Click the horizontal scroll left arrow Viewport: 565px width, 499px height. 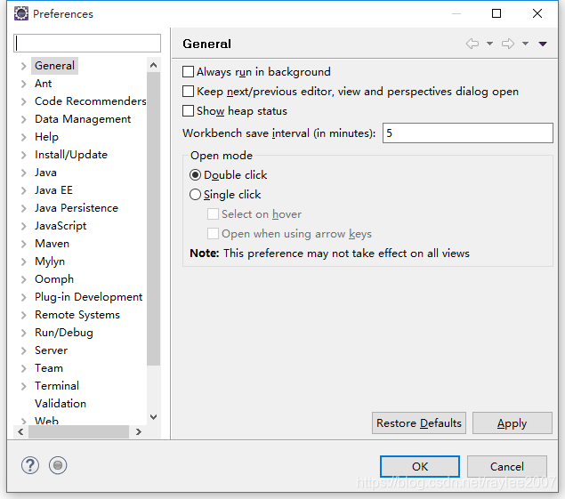tap(20, 431)
